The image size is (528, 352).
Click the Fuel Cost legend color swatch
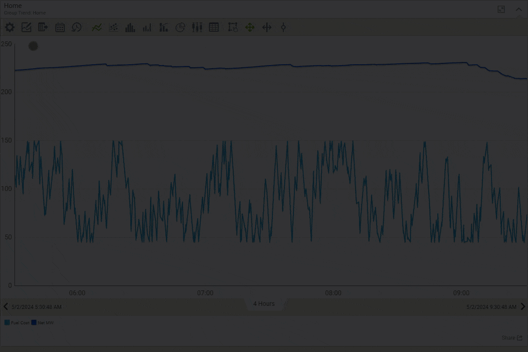pos(7,323)
